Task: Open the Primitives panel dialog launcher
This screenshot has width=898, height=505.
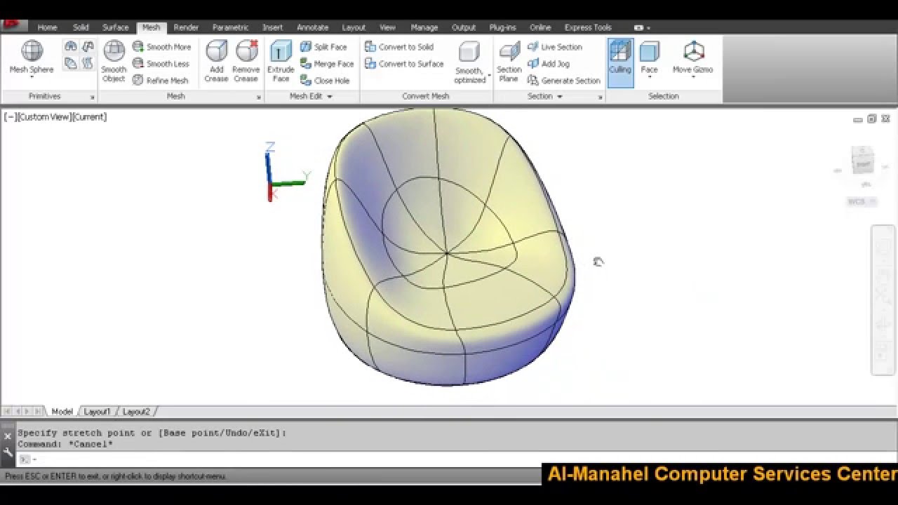Action: [x=92, y=97]
